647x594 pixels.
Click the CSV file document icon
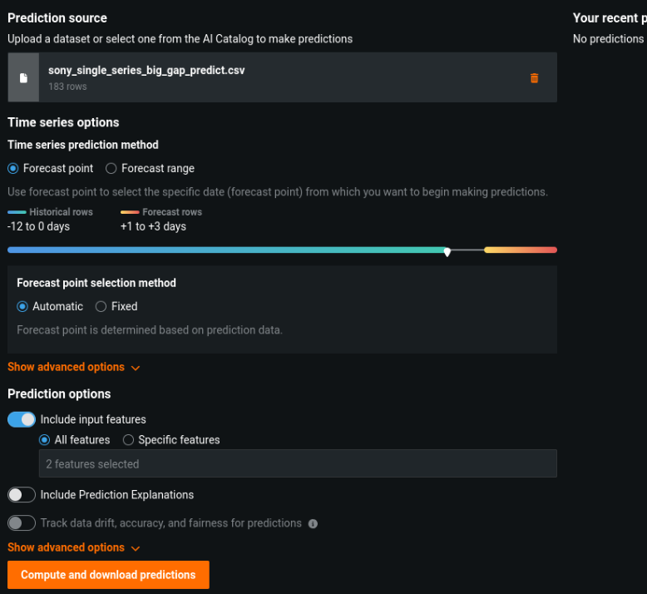(x=23, y=78)
